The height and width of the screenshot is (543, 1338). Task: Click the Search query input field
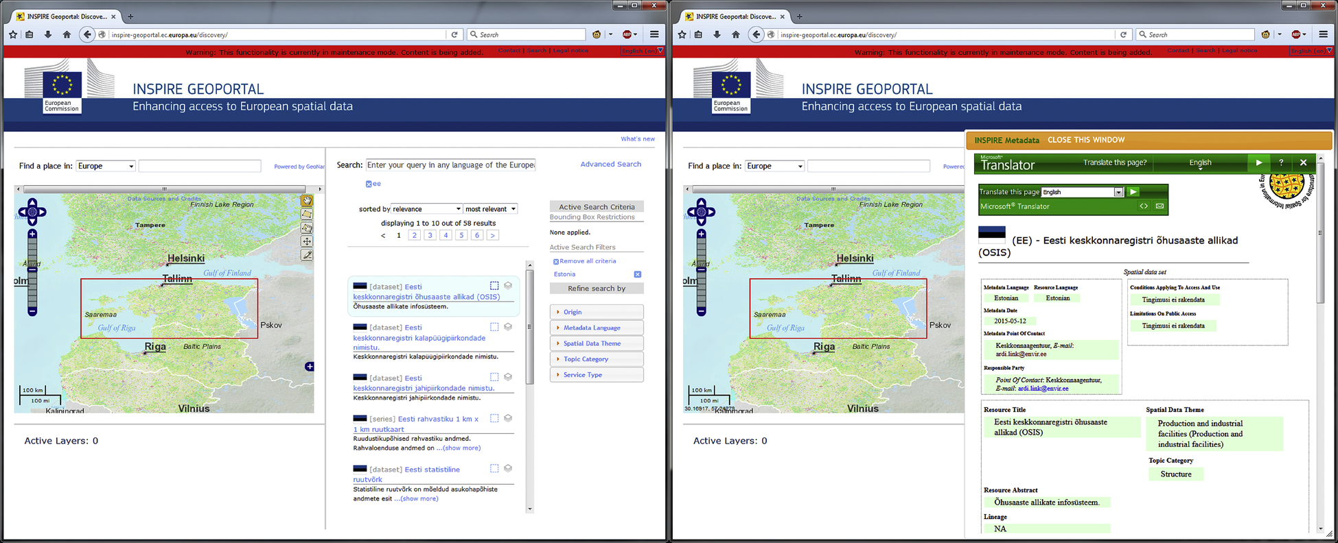pos(450,165)
